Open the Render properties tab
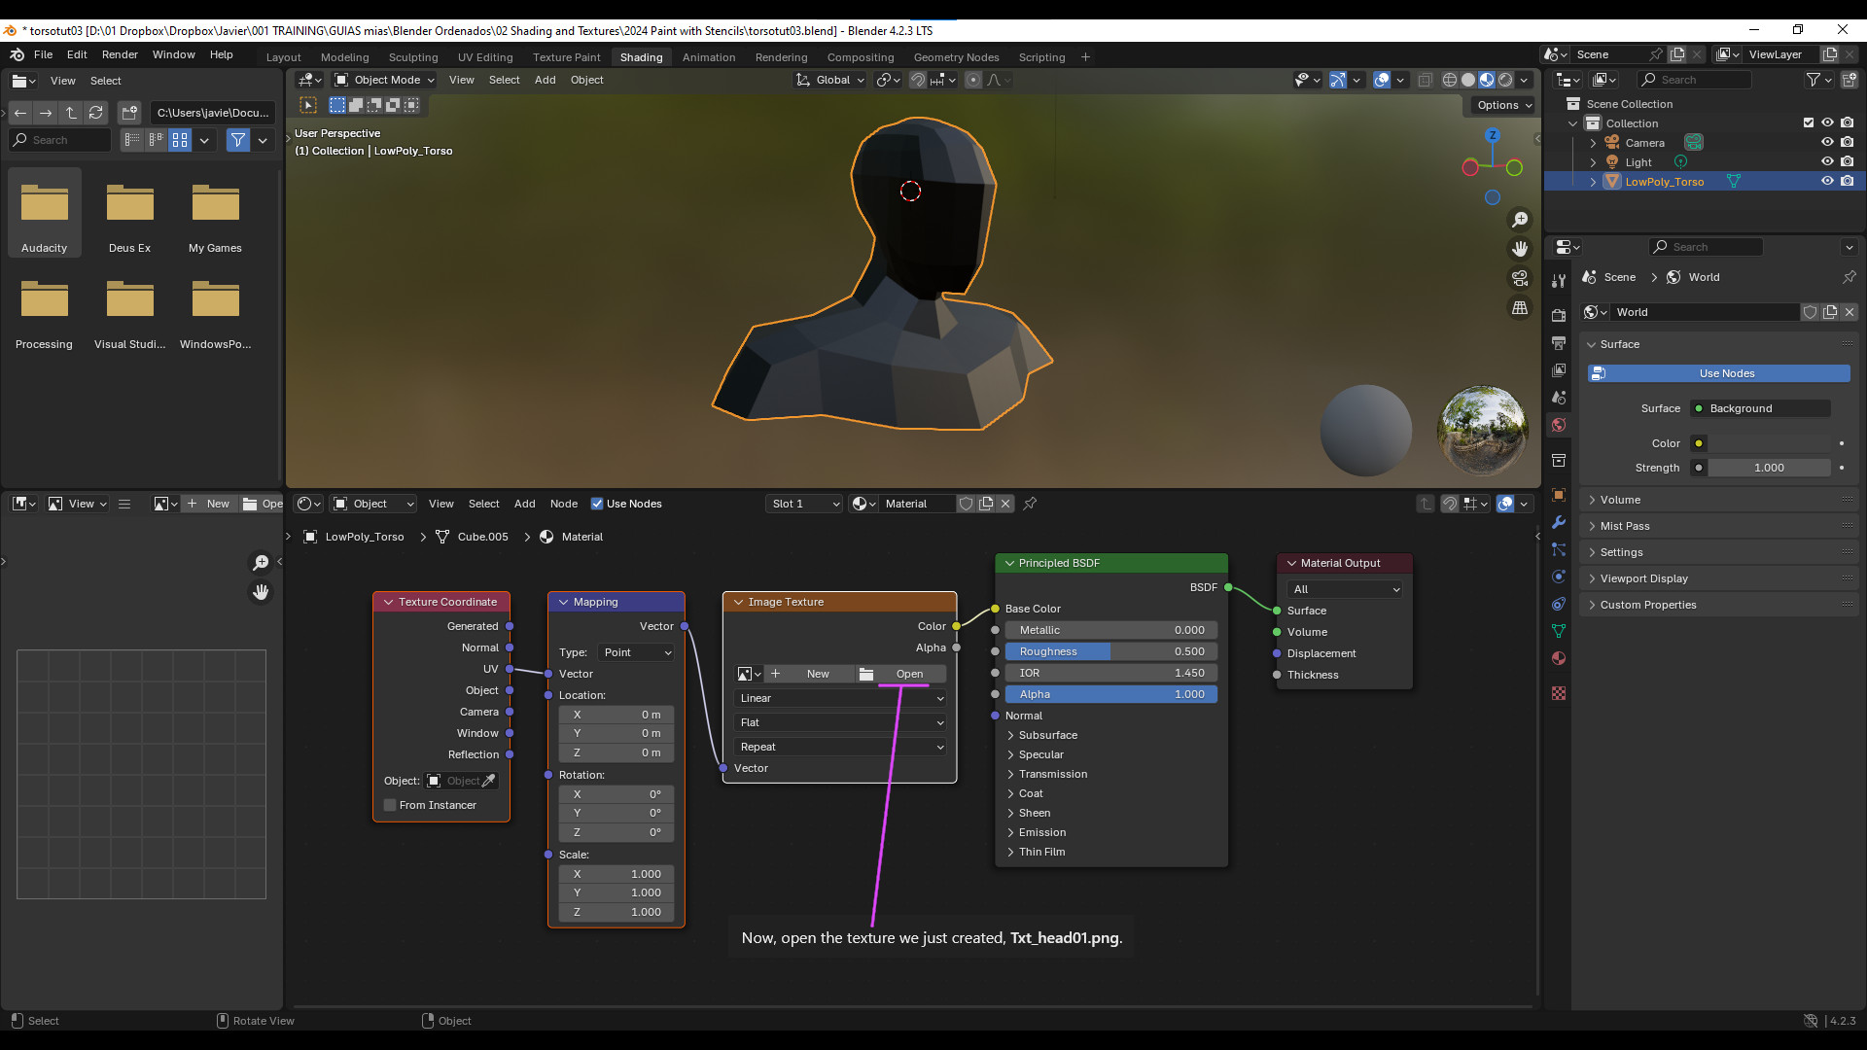This screenshot has height=1050, width=1867. coord(1559,315)
